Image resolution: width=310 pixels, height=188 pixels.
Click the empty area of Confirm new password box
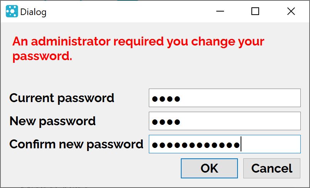coord(271,144)
